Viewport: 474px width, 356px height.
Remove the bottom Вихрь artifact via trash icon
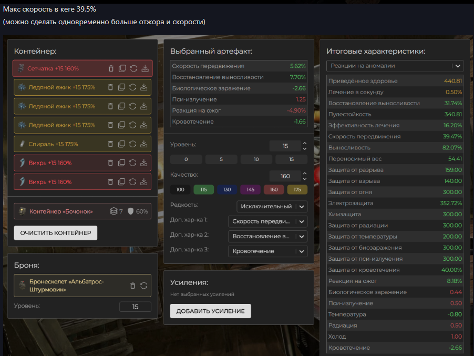[x=110, y=182]
